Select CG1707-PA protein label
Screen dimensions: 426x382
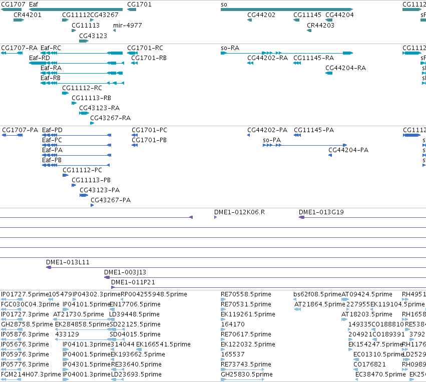pyautogui.click(x=20, y=130)
